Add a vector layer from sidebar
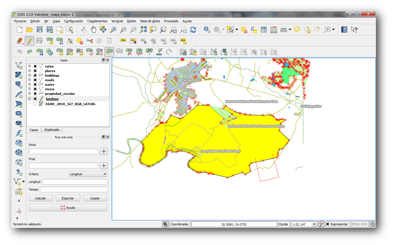Image resolution: width=393 pixels, height=245 pixels. [19, 65]
